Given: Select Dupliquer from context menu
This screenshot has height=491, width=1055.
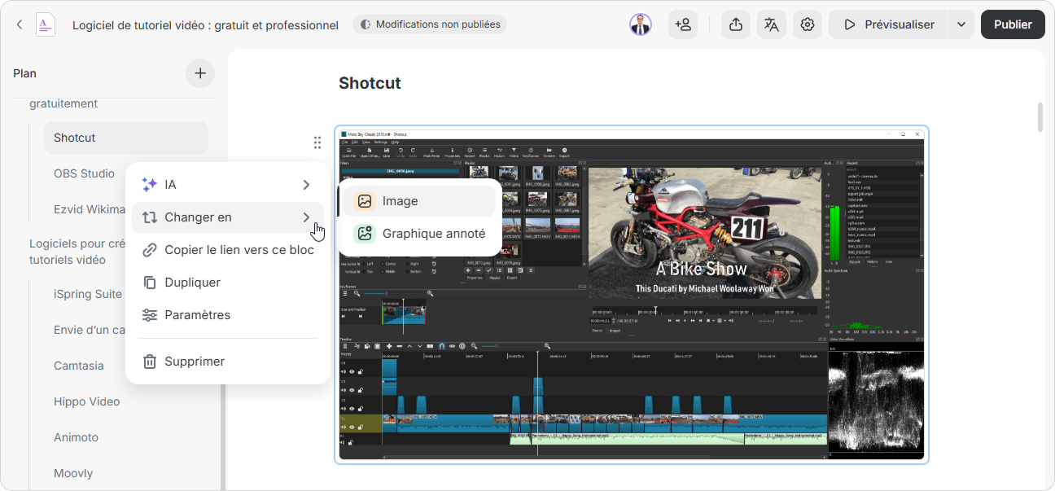Looking at the screenshot, I should click(192, 283).
